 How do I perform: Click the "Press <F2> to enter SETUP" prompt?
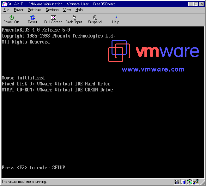[33, 167]
